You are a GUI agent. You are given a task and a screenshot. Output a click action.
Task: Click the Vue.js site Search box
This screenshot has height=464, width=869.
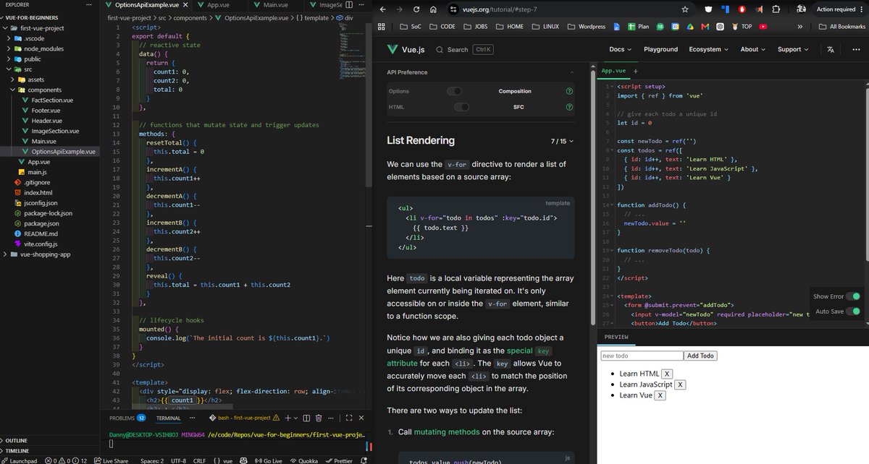coord(465,49)
